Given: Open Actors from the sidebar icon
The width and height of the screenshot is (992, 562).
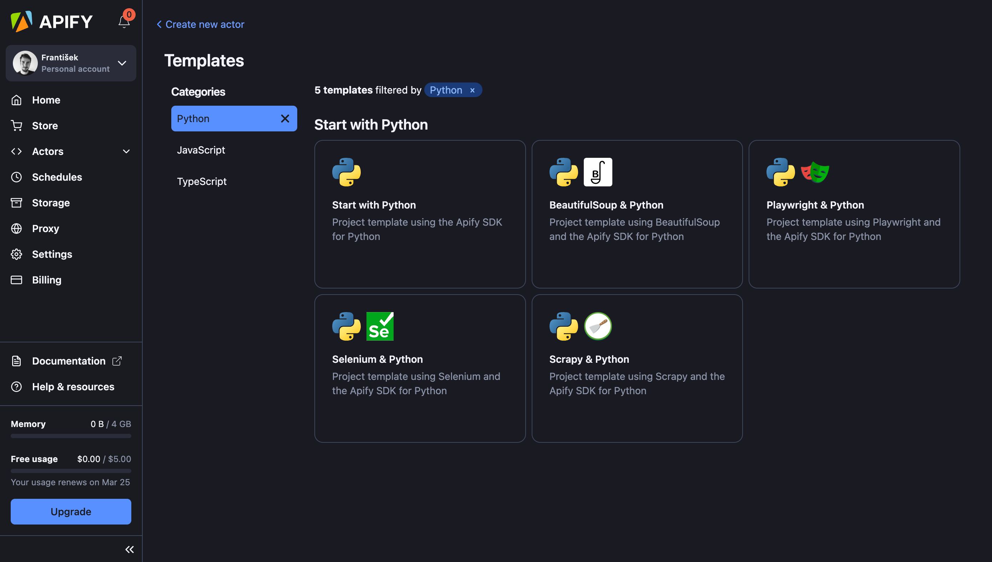Looking at the screenshot, I should click(x=16, y=151).
